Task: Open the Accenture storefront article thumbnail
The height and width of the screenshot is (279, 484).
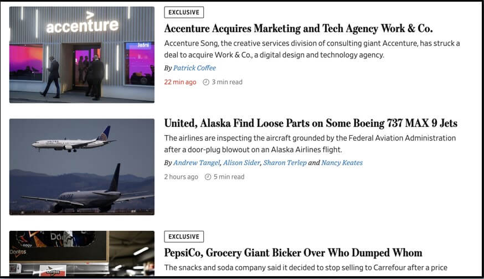Action: pos(82,55)
